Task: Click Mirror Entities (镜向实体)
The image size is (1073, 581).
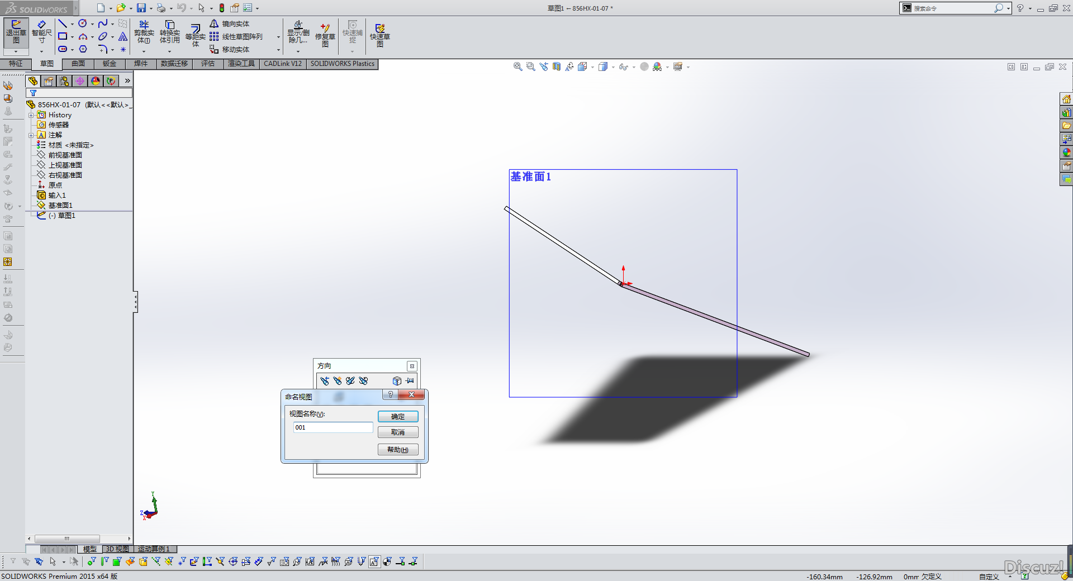Action: click(230, 23)
